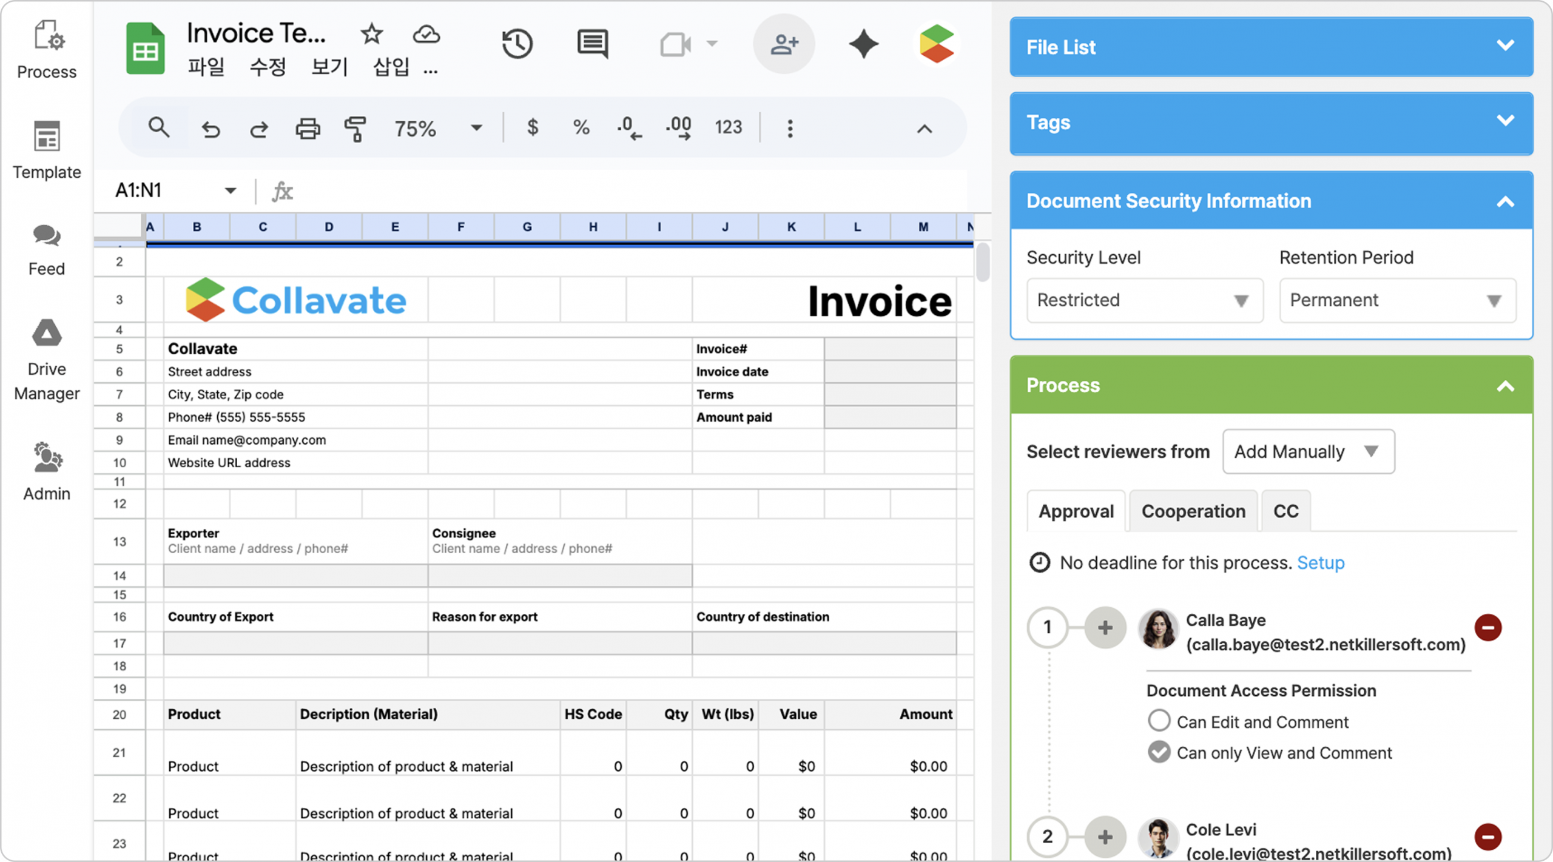Switch to the Cooperation tab
The width and height of the screenshot is (1553, 862).
click(x=1193, y=511)
